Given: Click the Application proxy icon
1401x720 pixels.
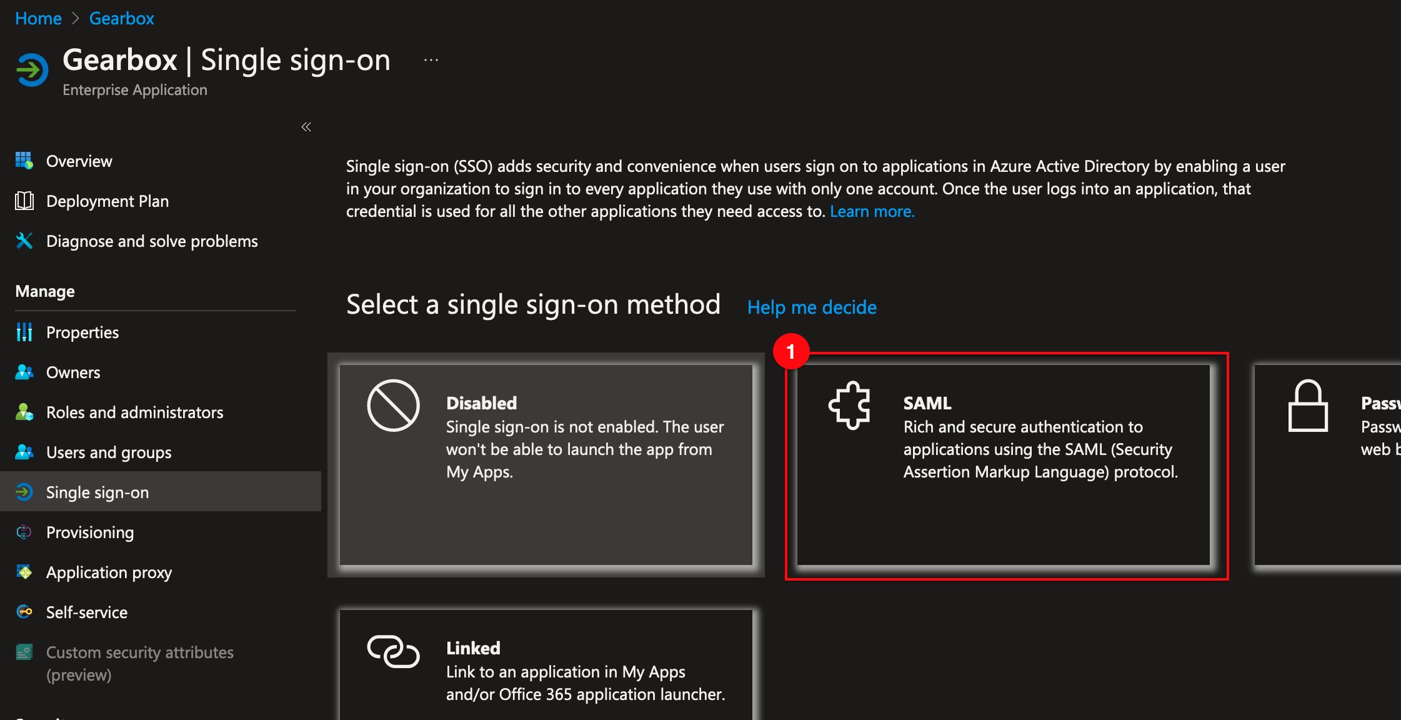Looking at the screenshot, I should point(24,572).
